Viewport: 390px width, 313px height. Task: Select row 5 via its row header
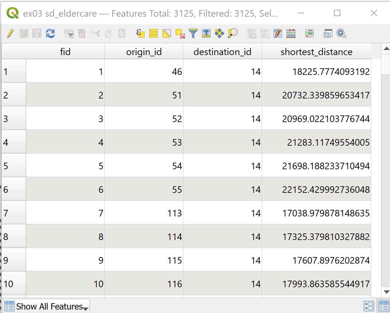[14, 166]
